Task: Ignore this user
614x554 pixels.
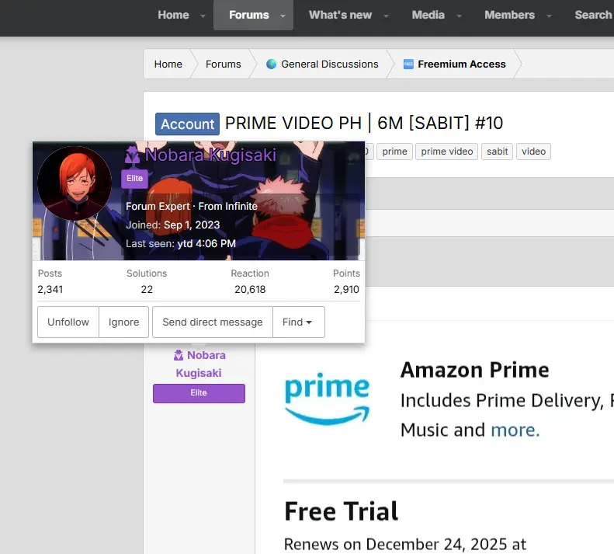Action: [x=123, y=322]
